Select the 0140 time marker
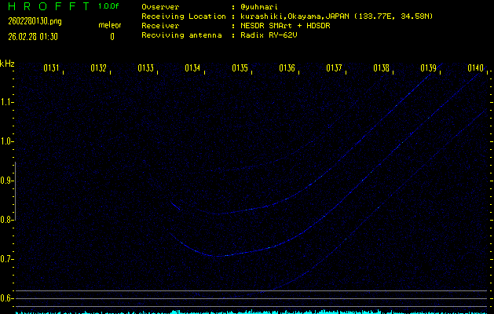 pyautogui.click(x=475, y=68)
